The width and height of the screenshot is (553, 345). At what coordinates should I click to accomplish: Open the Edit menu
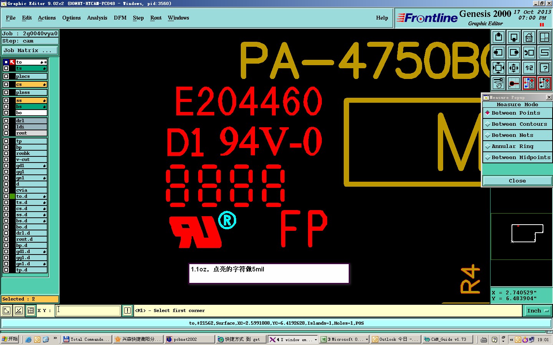pos(27,18)
